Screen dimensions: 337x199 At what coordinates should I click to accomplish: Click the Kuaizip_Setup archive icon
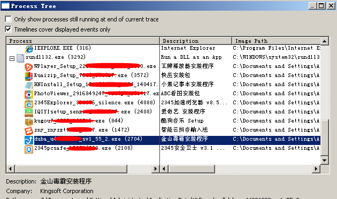tap(29, 76)
